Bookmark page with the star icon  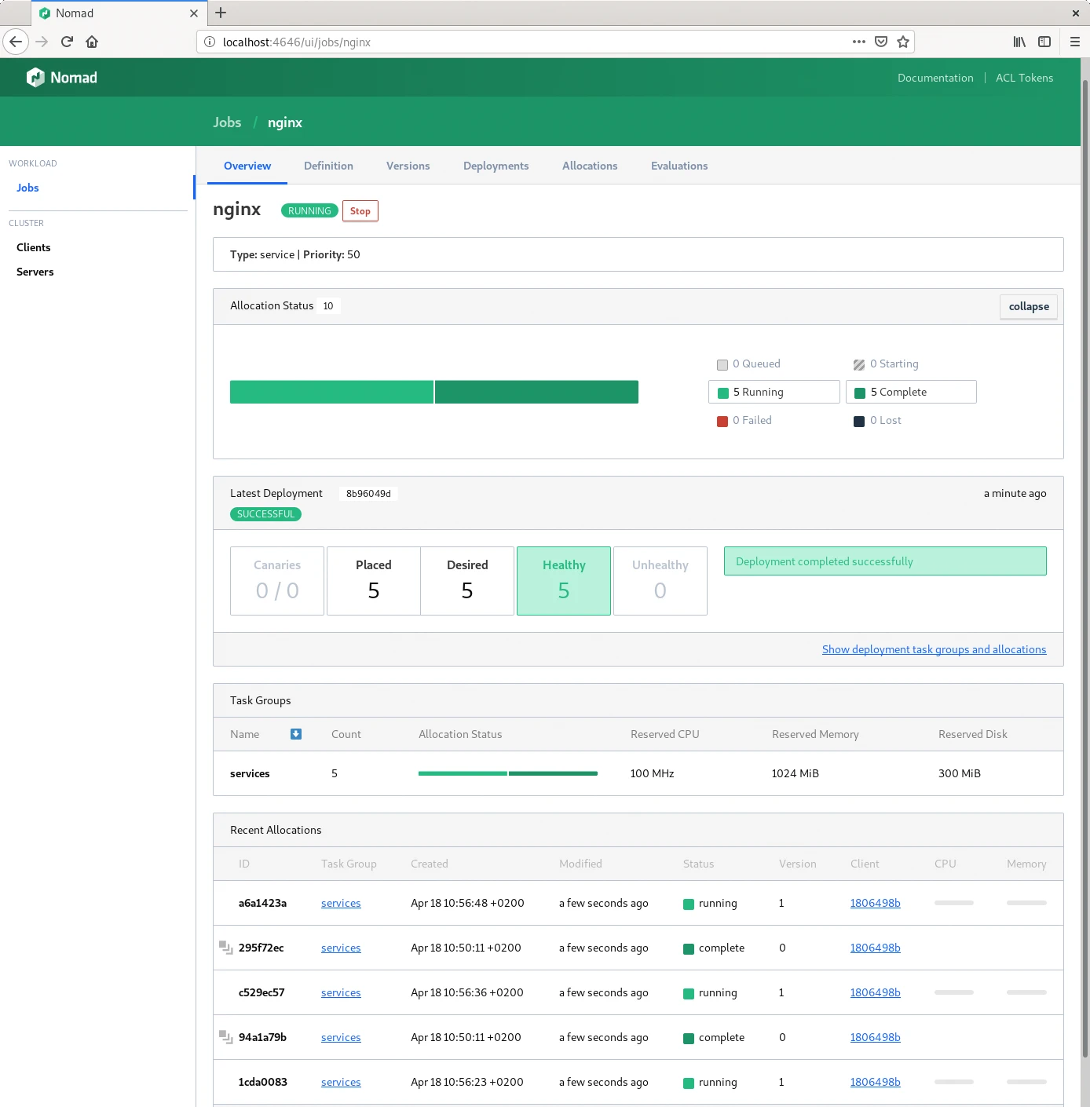[x=903, y=42]
